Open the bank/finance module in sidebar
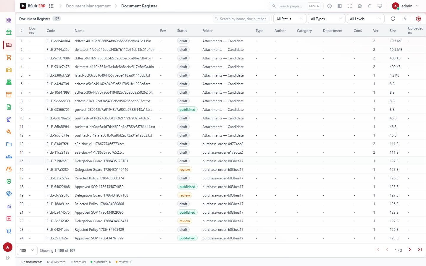426x266 pixels. [x=9, y=33]
